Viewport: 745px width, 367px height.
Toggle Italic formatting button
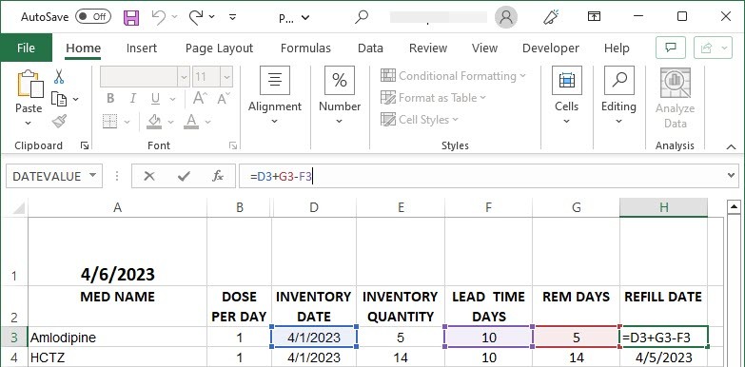click(132, 99)
